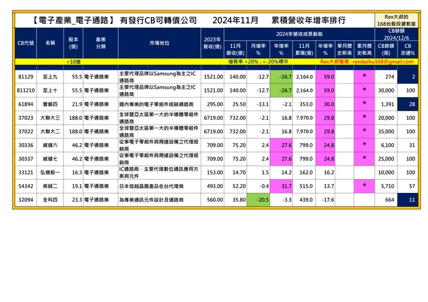Select the CB餘額(張) column header

(x=386, y=50)
